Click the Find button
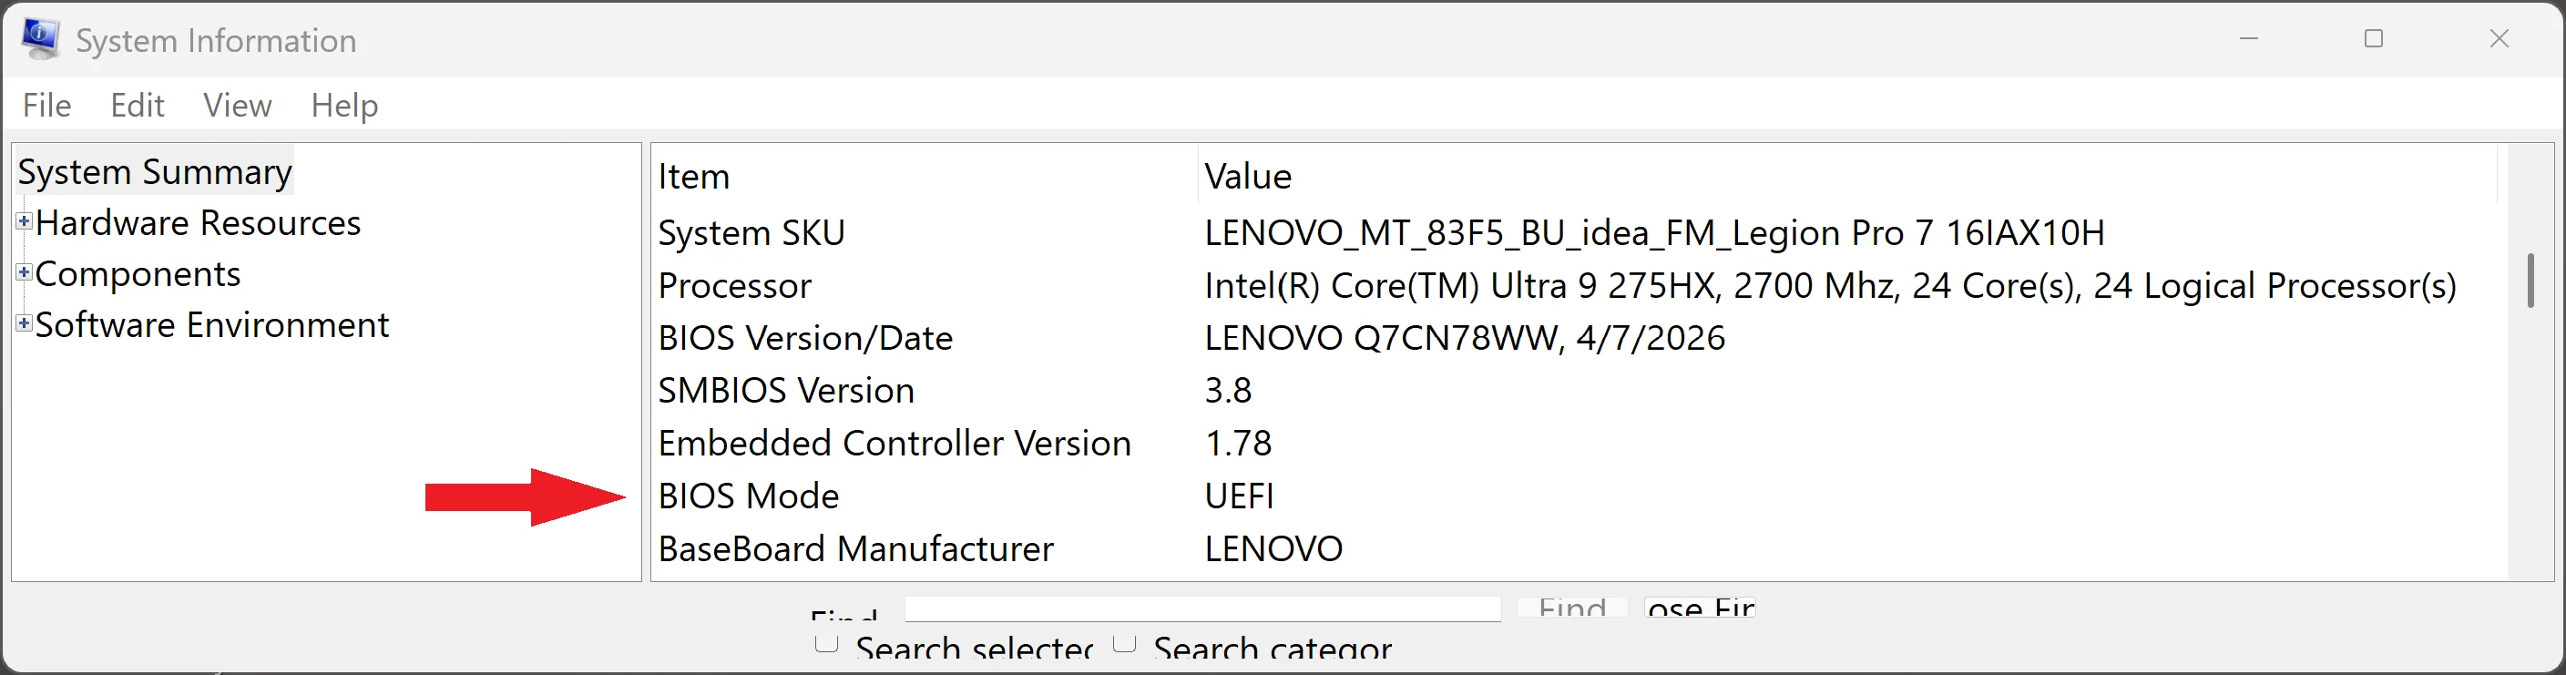The width and height of the screenshot is (2566, 675). tap(1572, 607)
